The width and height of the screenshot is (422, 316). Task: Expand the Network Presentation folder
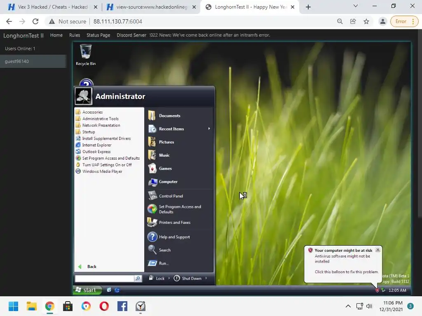[101, 125]
